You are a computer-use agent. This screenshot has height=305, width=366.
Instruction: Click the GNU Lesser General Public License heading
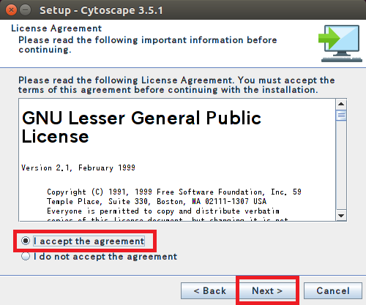tap(141, 127)
